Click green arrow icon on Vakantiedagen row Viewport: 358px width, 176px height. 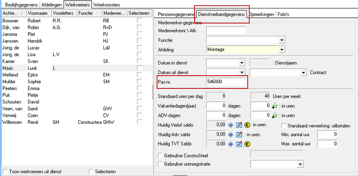click(274, 106)
